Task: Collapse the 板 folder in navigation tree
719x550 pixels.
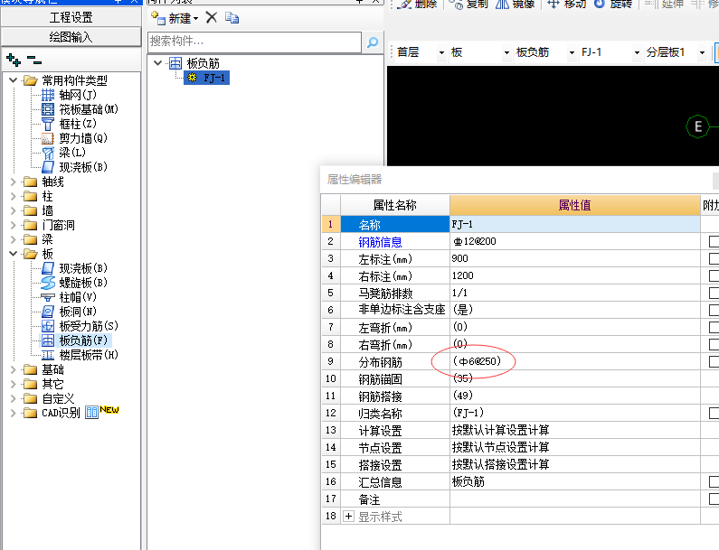Action: point(13,253)
